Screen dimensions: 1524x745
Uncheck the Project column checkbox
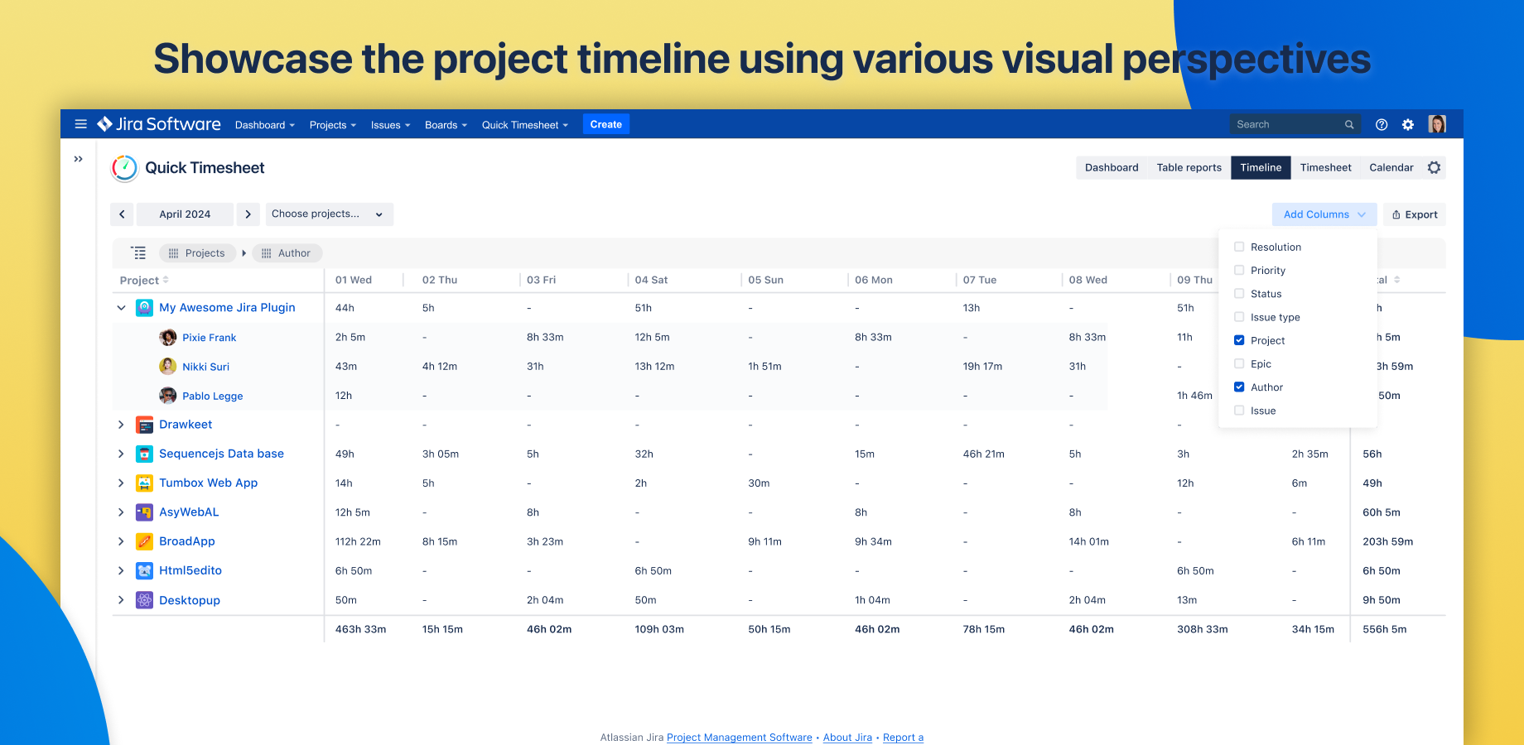coord(1239,340)
